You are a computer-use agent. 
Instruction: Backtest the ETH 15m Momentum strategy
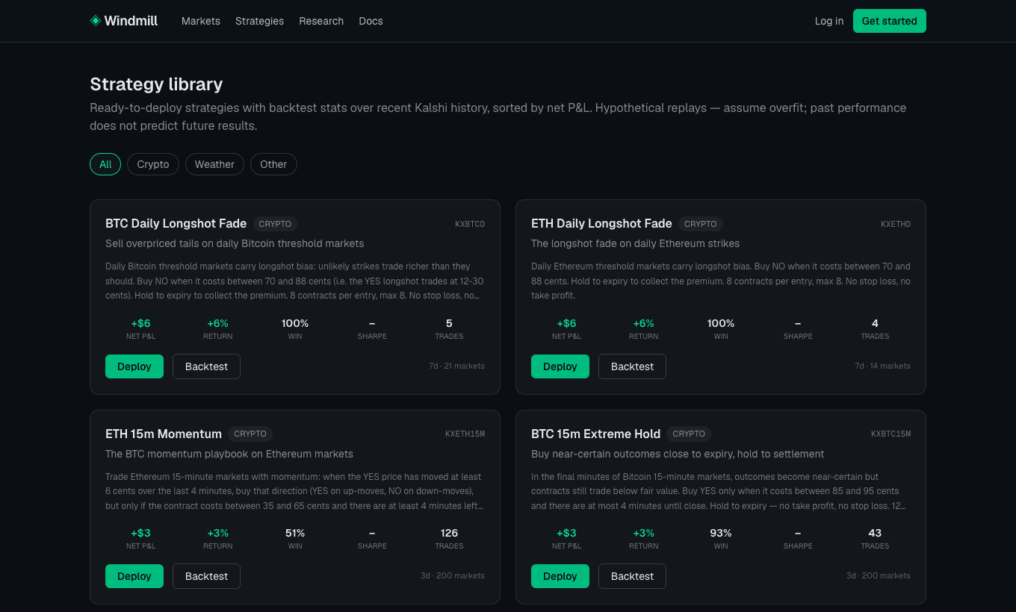(x=206, y=576)
